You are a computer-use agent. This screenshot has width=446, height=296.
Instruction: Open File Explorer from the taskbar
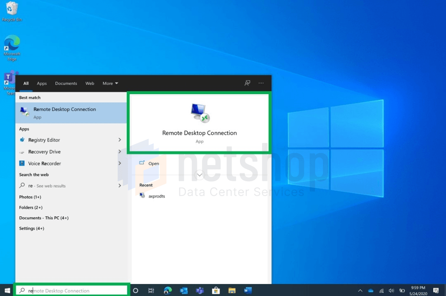[x=232, y=291]
